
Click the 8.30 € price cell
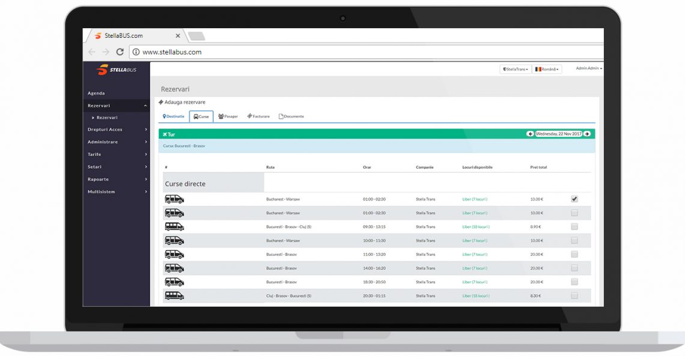pyautogui.click(x=535, y=296)
